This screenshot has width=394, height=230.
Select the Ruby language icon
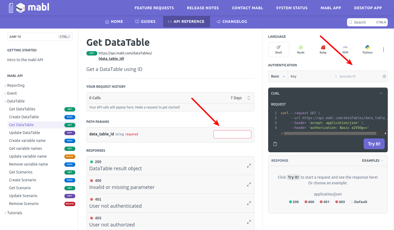(x=323, y=49)
